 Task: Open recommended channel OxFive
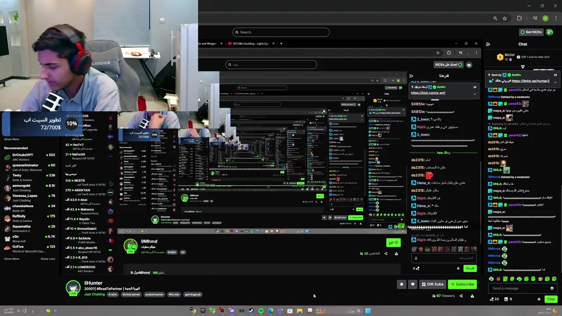click(29, 248)
